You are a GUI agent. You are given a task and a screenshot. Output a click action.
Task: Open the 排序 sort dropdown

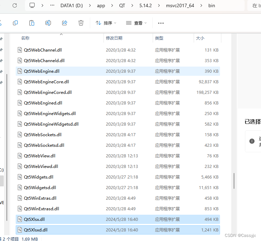(x=106, y=23)
